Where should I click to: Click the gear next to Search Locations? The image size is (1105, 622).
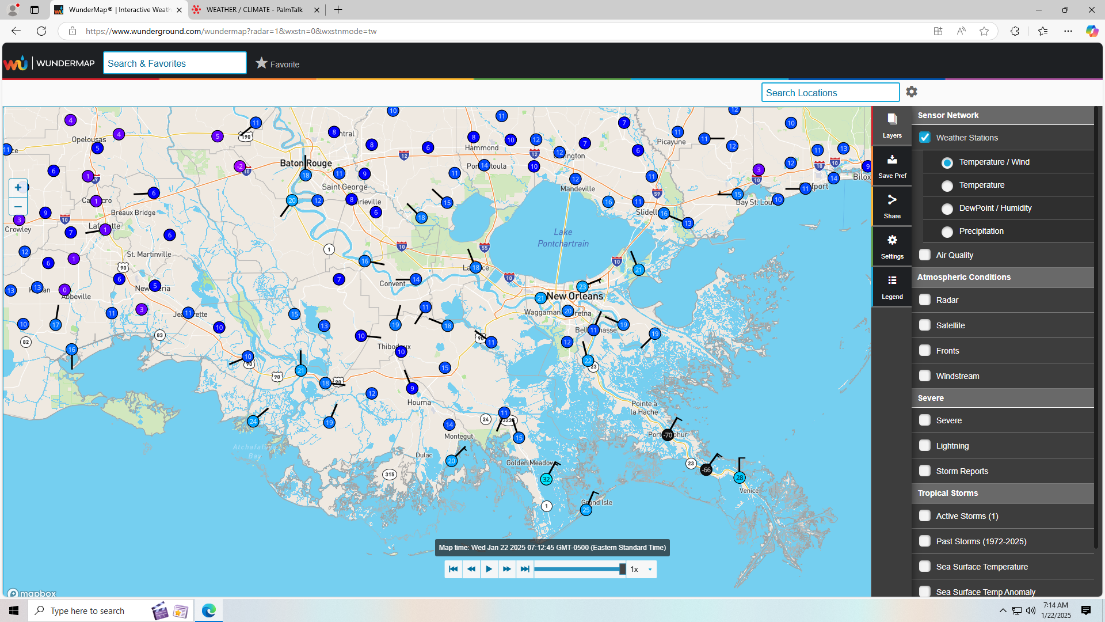coord(912,92)
